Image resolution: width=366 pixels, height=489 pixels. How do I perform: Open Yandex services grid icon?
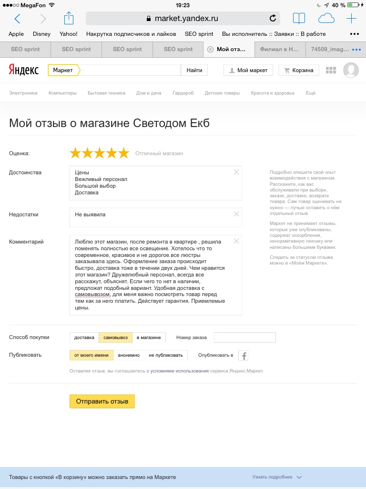[x=331, y=70]
